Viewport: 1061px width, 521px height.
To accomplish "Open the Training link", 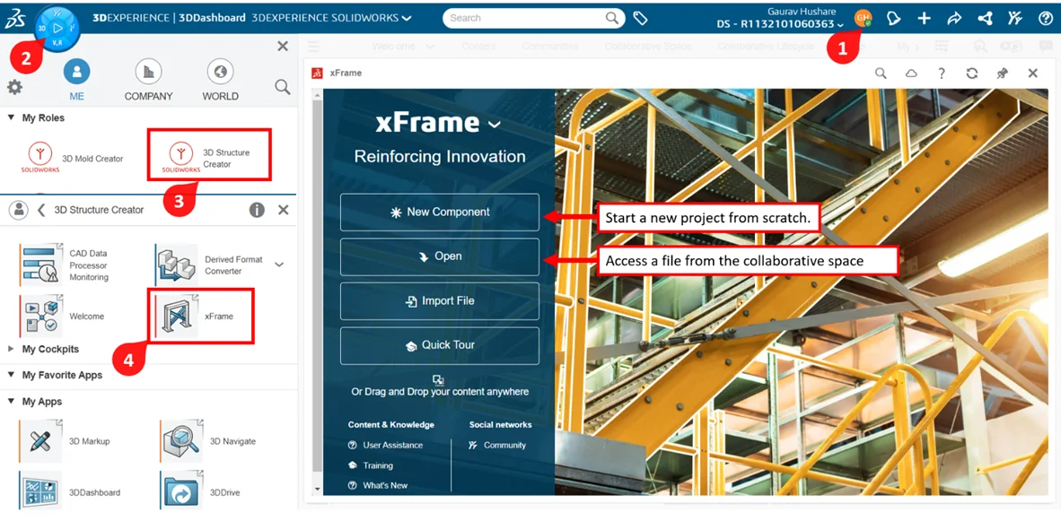I will coord(371,465).
